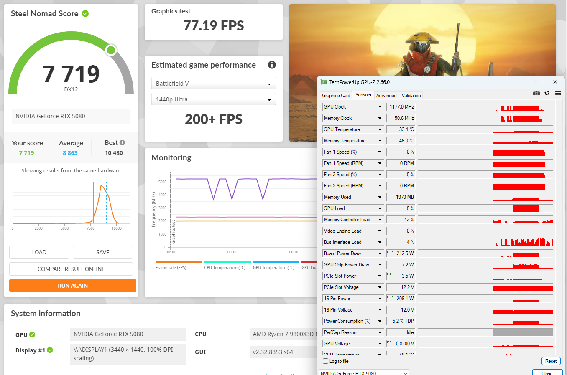Click the MAX indicator on 16-Pin Power
Image resolution: width=567 pixels, height=375 pixels.
390,297
